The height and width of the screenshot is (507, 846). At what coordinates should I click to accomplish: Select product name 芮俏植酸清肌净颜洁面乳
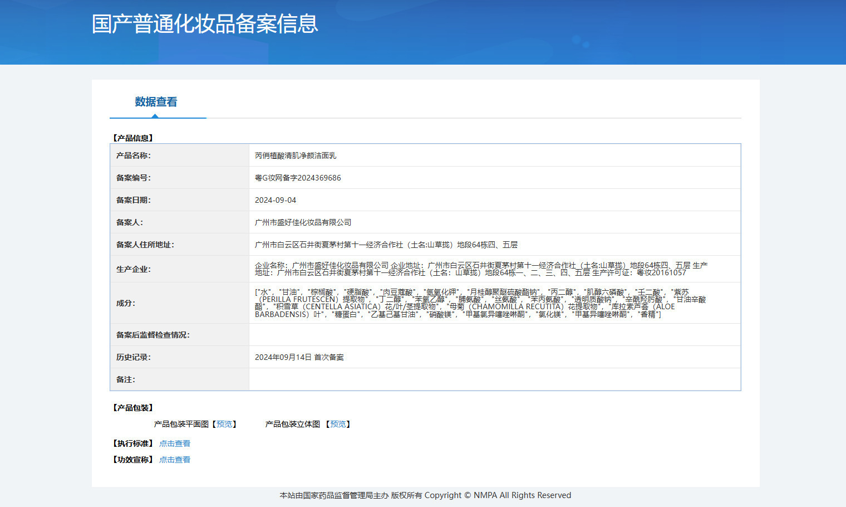click(296, 155)
